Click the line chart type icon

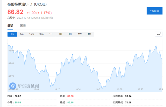pos(159,34)
